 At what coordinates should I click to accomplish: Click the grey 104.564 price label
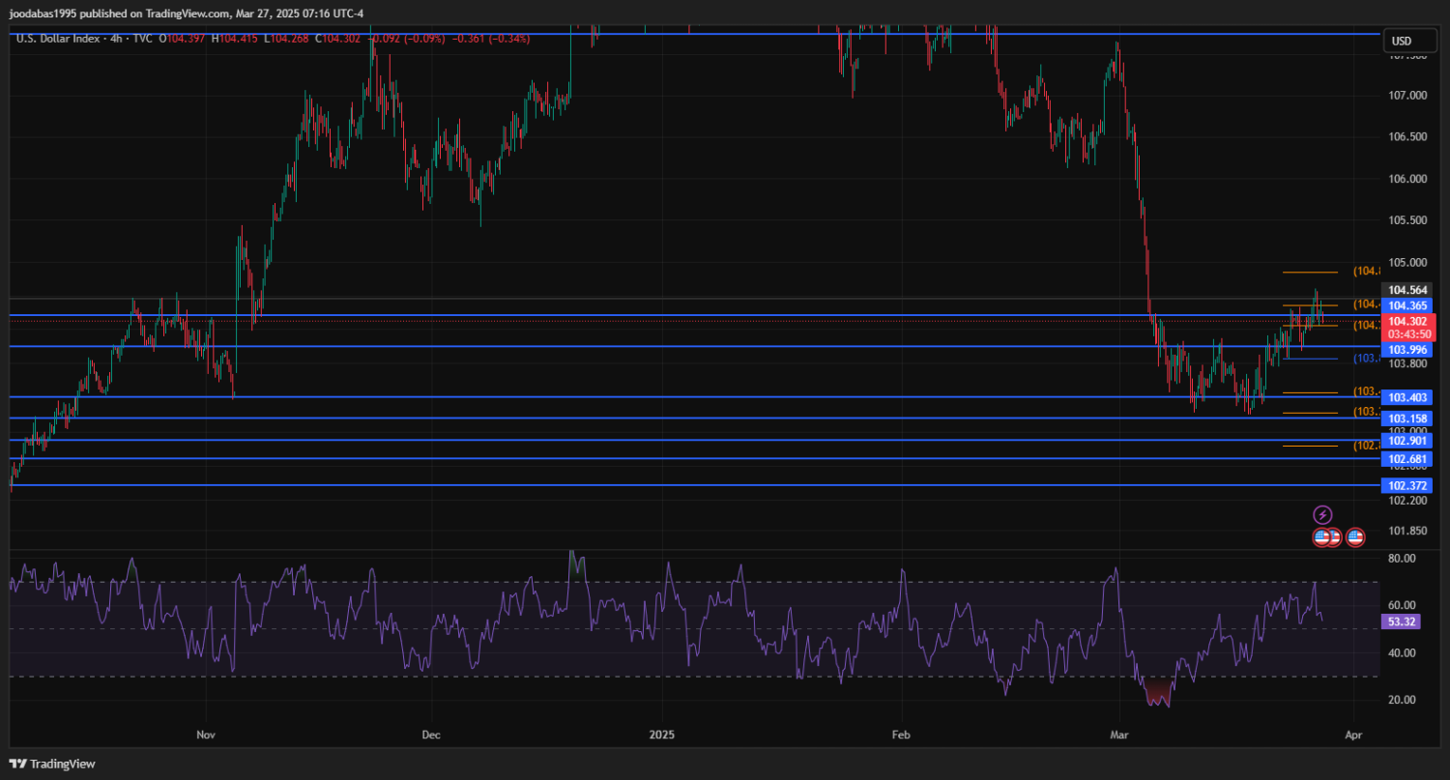pos(1406,290)
